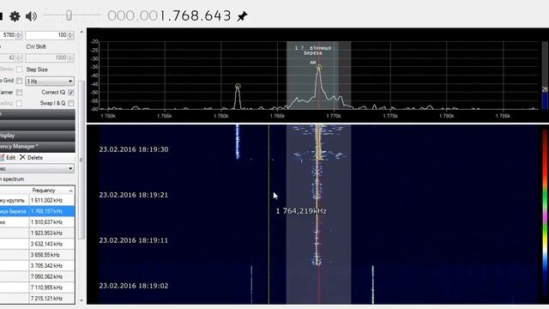Click the Delete X icon
This screenshot has height=309, width=549.
[22, 157]
